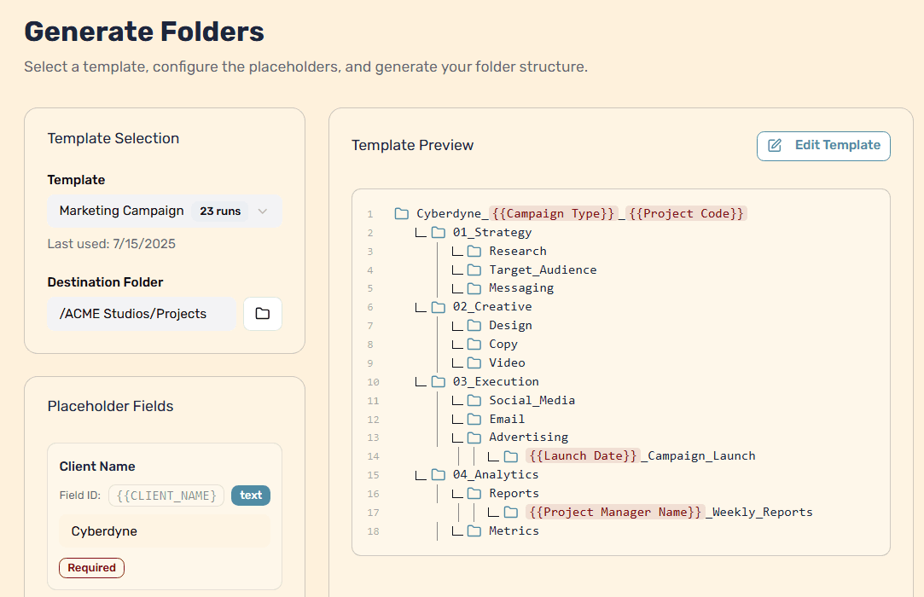Click line number 18 in the preview

pos(373,531)
